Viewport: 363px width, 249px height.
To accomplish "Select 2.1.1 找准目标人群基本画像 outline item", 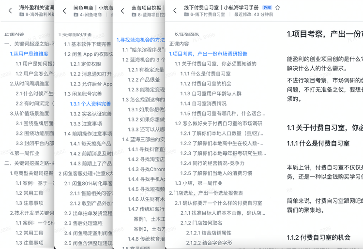I will click(x=223, y=213).
